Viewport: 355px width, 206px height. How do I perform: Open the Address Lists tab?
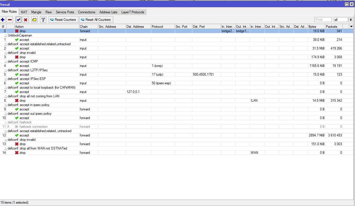[108, 12]
